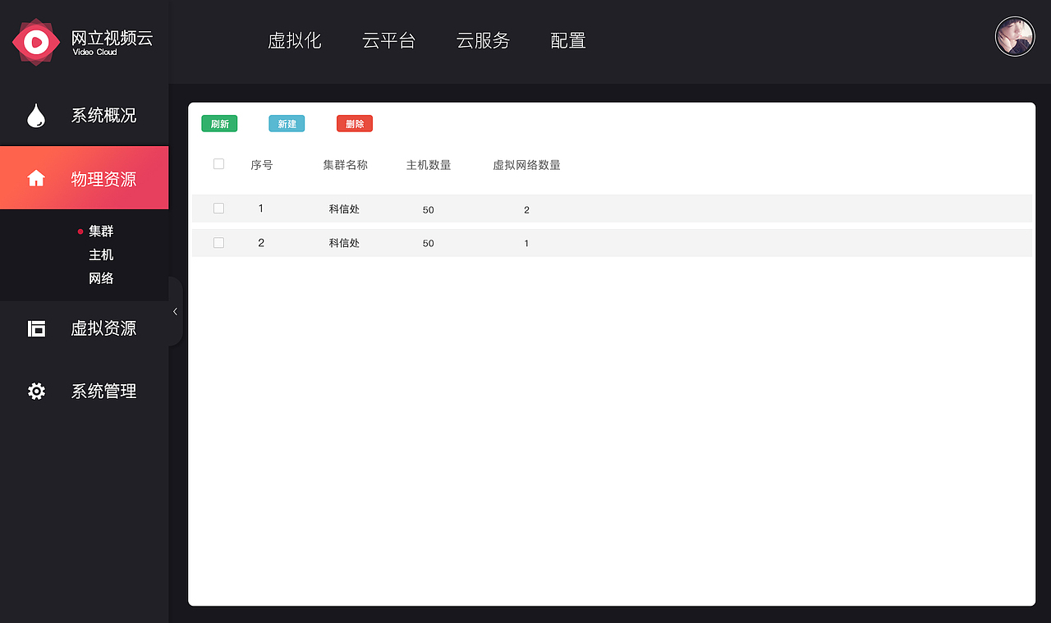Open the 云平台 top menu
This screenshot has width=1051, height=623.
tap(389, 40)
